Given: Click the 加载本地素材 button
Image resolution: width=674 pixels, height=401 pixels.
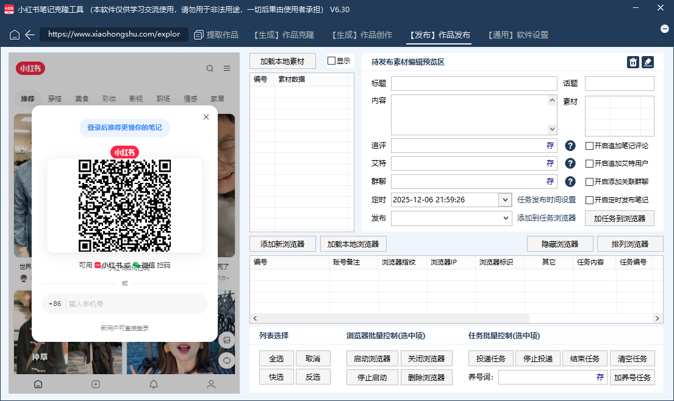Looking at the screenshot, I should pos(282,62).
